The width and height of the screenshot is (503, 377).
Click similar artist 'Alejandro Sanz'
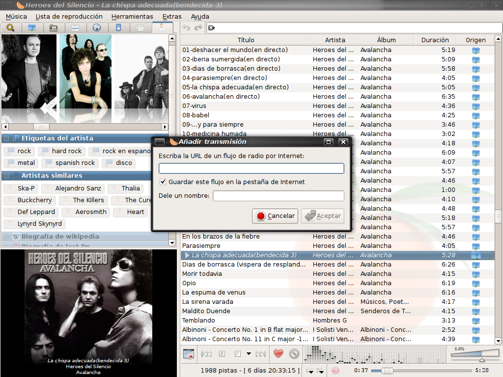[x=73, y=188]
